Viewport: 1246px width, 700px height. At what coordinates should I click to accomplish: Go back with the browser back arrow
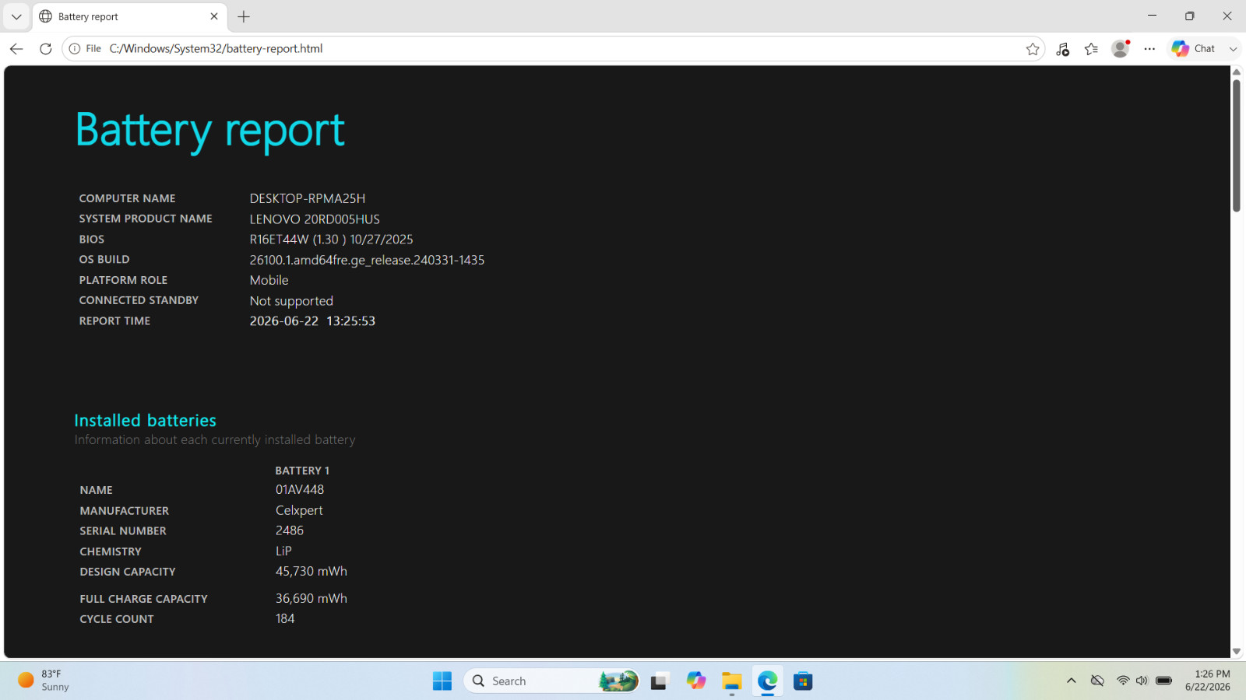tap(16, 48)
